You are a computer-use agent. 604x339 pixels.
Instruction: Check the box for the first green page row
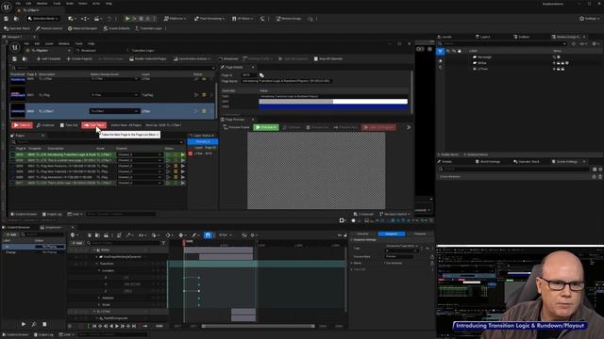[x=12, y=154]
